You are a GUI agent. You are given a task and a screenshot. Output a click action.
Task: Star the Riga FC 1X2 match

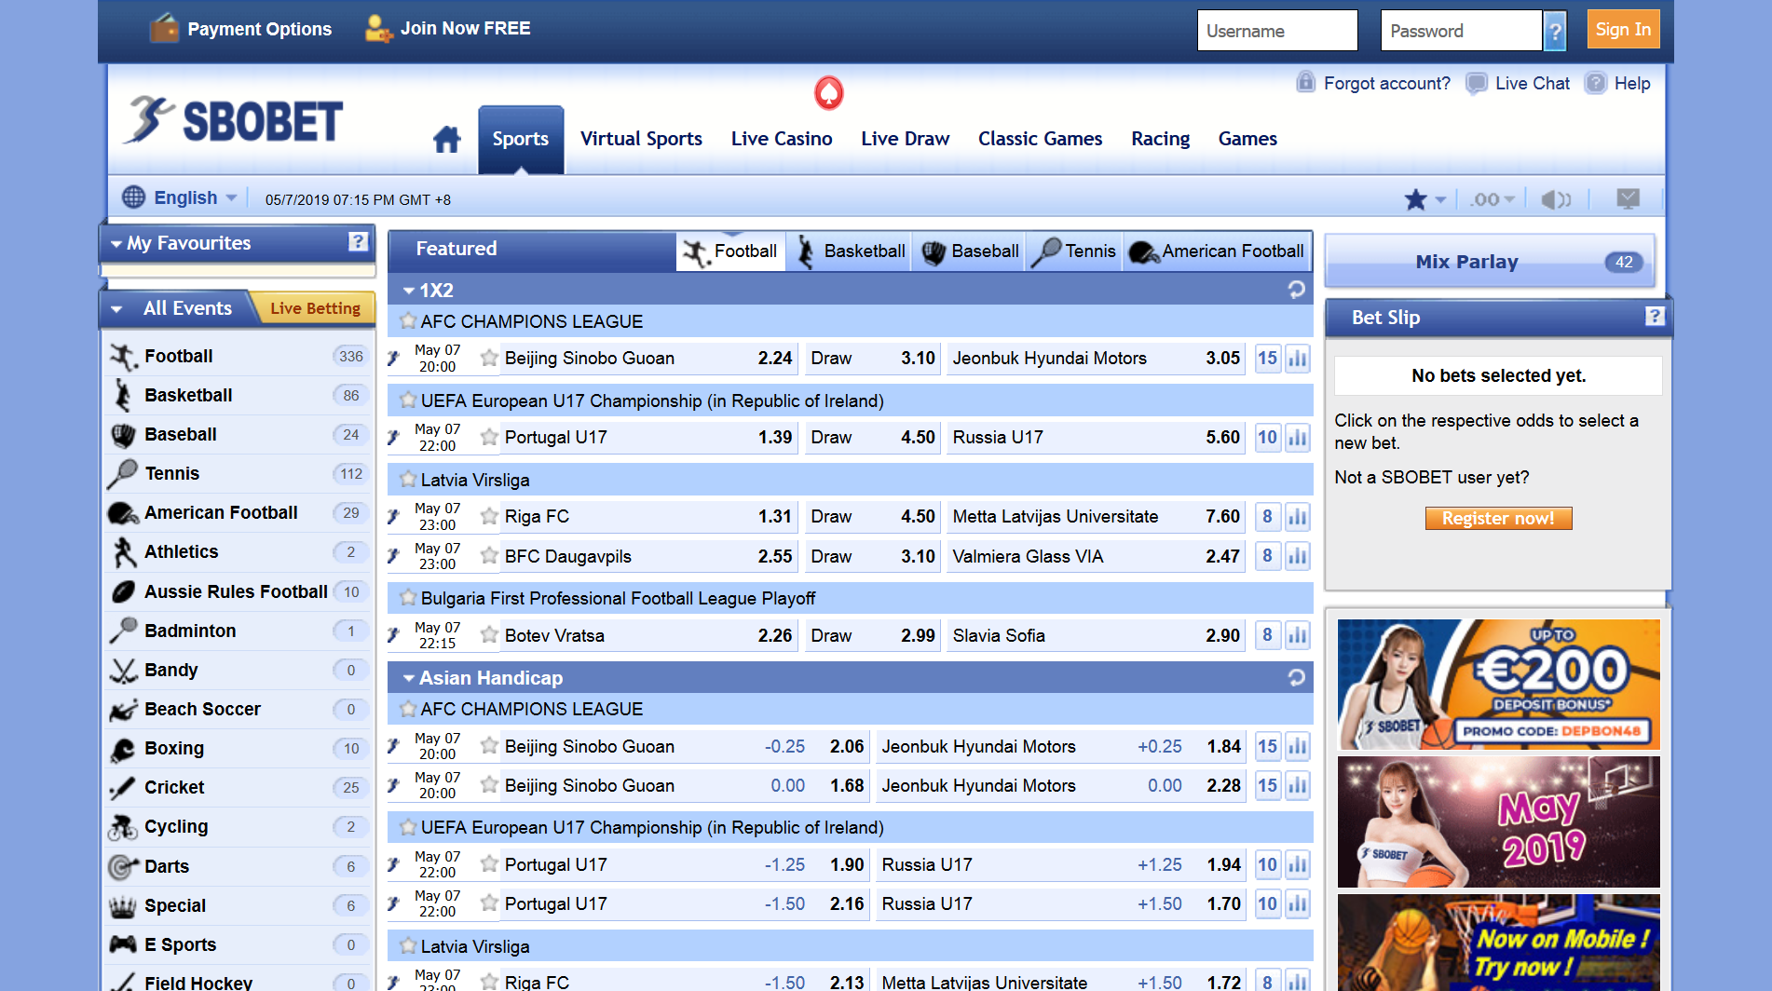(489, 516)
